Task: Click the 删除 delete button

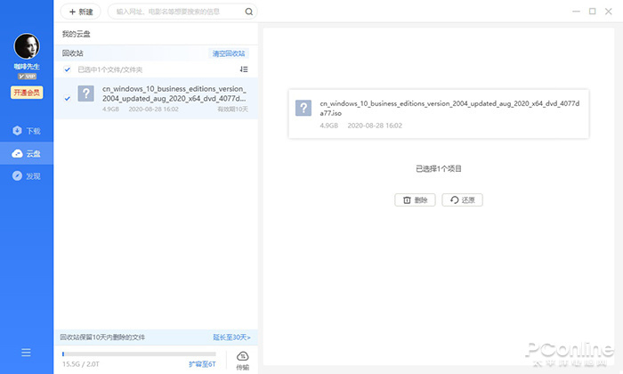Action: 415,200
